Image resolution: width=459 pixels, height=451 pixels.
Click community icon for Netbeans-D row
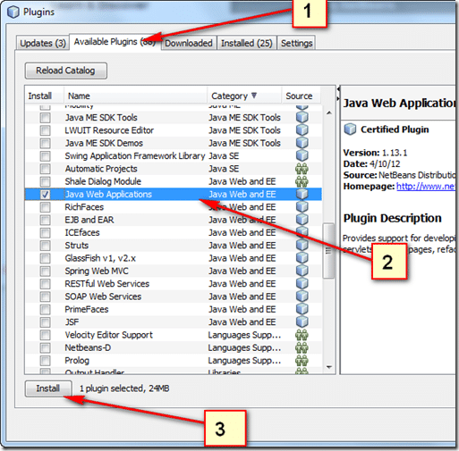tap(302, 347)
